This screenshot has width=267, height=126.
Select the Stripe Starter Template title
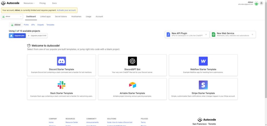point(203,93)
